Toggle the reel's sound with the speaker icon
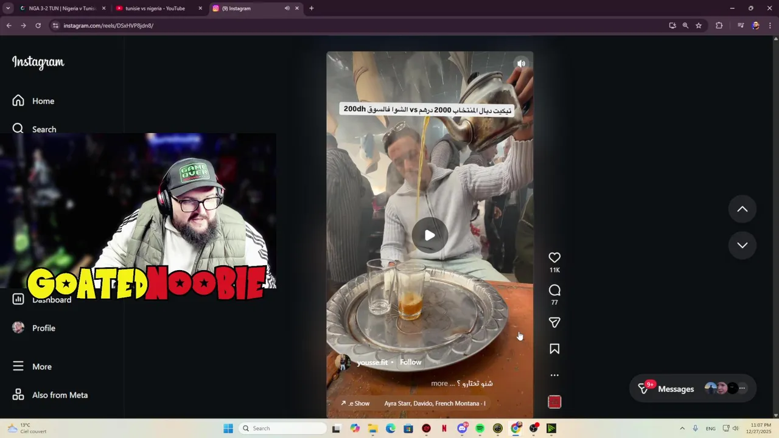Screen dimensions: 779x438 (521, 63)
